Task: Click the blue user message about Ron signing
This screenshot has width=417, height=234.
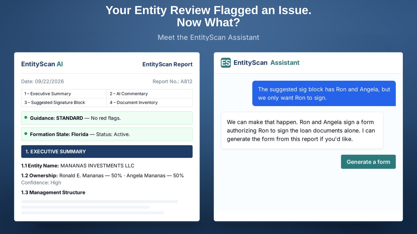Action: pos(324,93)
